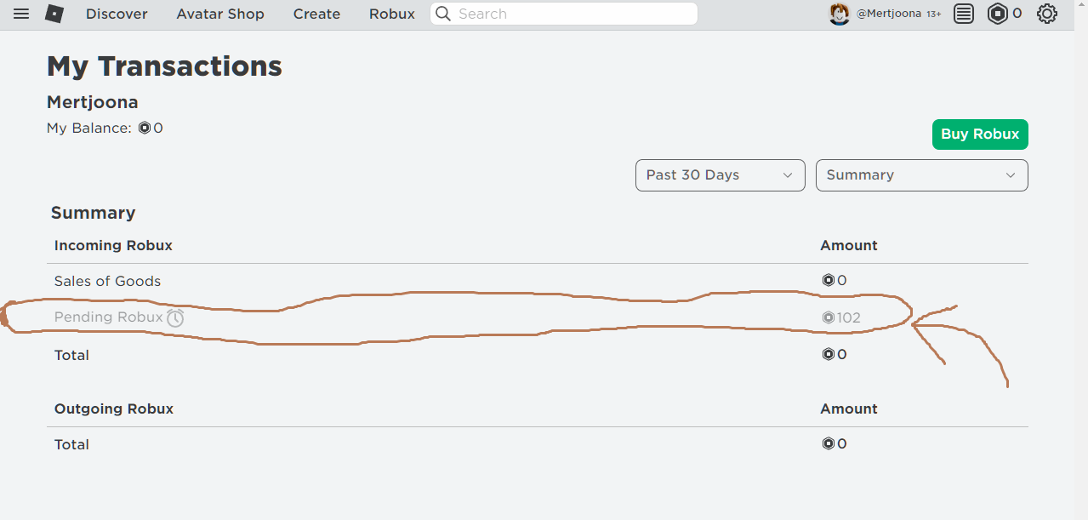Expand the Past 30 Days dropdown
This screenshot has height=520, width=1088.
(720, 175)
